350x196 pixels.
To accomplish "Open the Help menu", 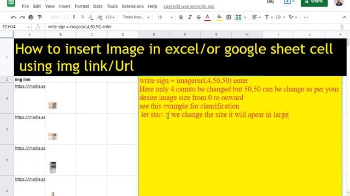I will [x=153, y=7].
